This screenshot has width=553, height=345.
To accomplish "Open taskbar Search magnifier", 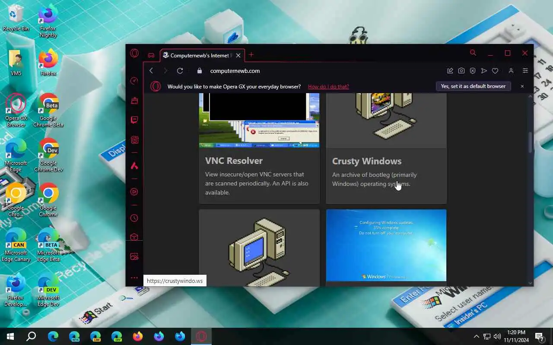I will 31,336.
